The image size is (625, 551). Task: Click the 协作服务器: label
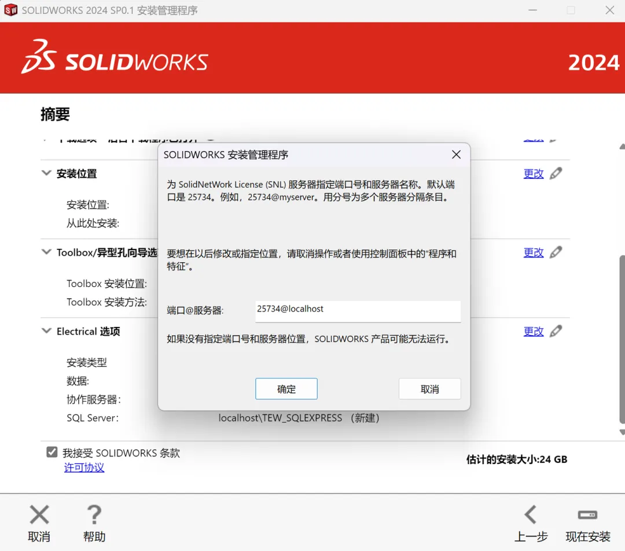point(94,399)
